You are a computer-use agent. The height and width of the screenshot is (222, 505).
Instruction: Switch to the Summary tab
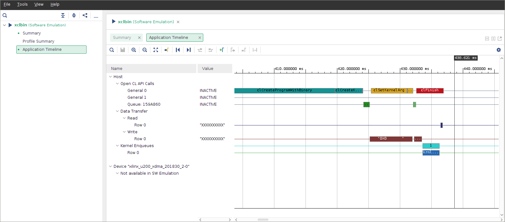122,38
